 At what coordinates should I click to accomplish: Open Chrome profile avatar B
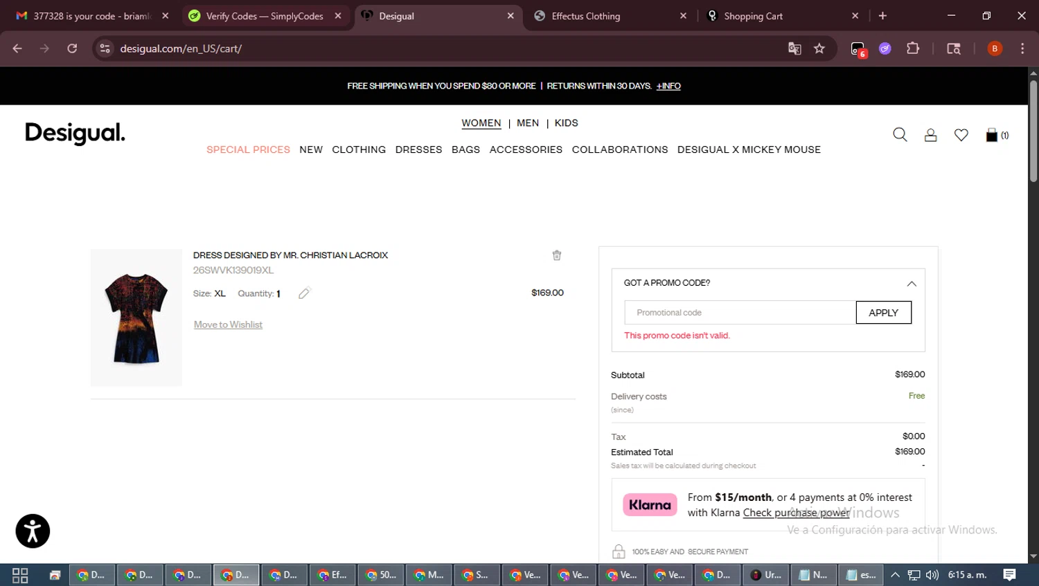point(995,48)
